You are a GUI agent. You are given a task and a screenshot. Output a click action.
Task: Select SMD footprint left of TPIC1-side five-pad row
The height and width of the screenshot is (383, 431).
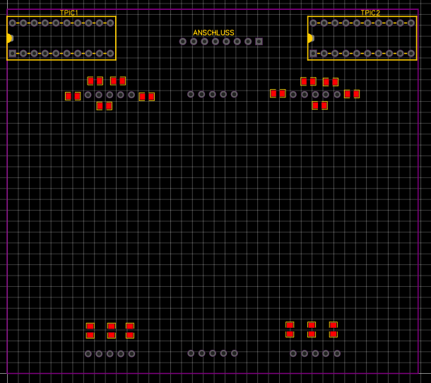73,96
